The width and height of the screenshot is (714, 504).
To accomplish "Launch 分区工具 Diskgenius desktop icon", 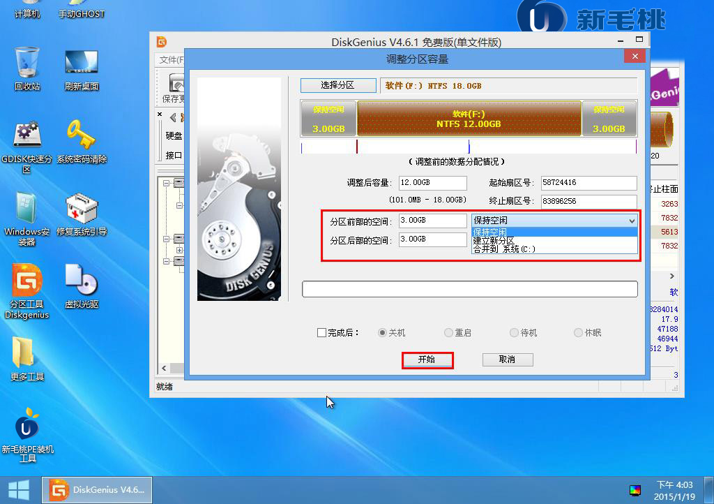I will tap(27, 292).
